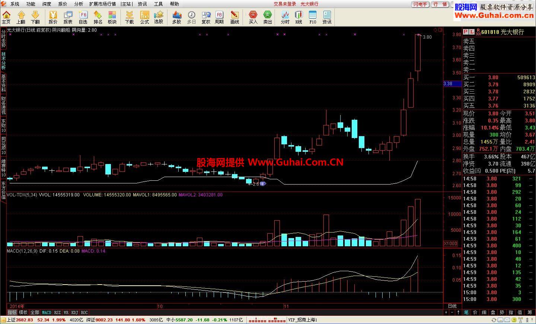This screenshot has height=324, width=536.
Task: Select the 全部 bottom tab
Action: pyautogui.click(x=35, y=312)
